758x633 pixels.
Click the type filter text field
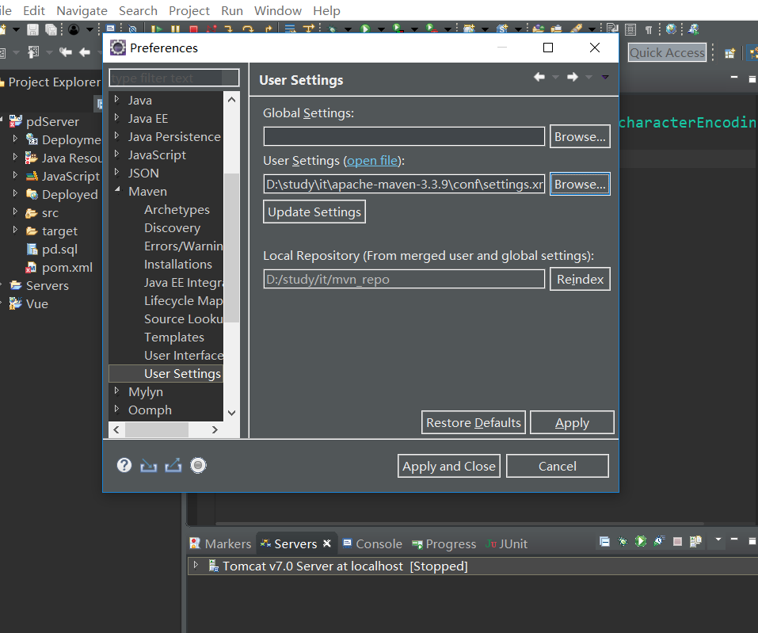tap(174, 78)
